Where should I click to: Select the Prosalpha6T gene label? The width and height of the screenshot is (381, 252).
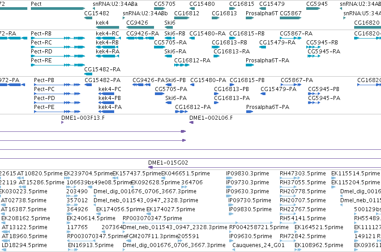point(262,13)
